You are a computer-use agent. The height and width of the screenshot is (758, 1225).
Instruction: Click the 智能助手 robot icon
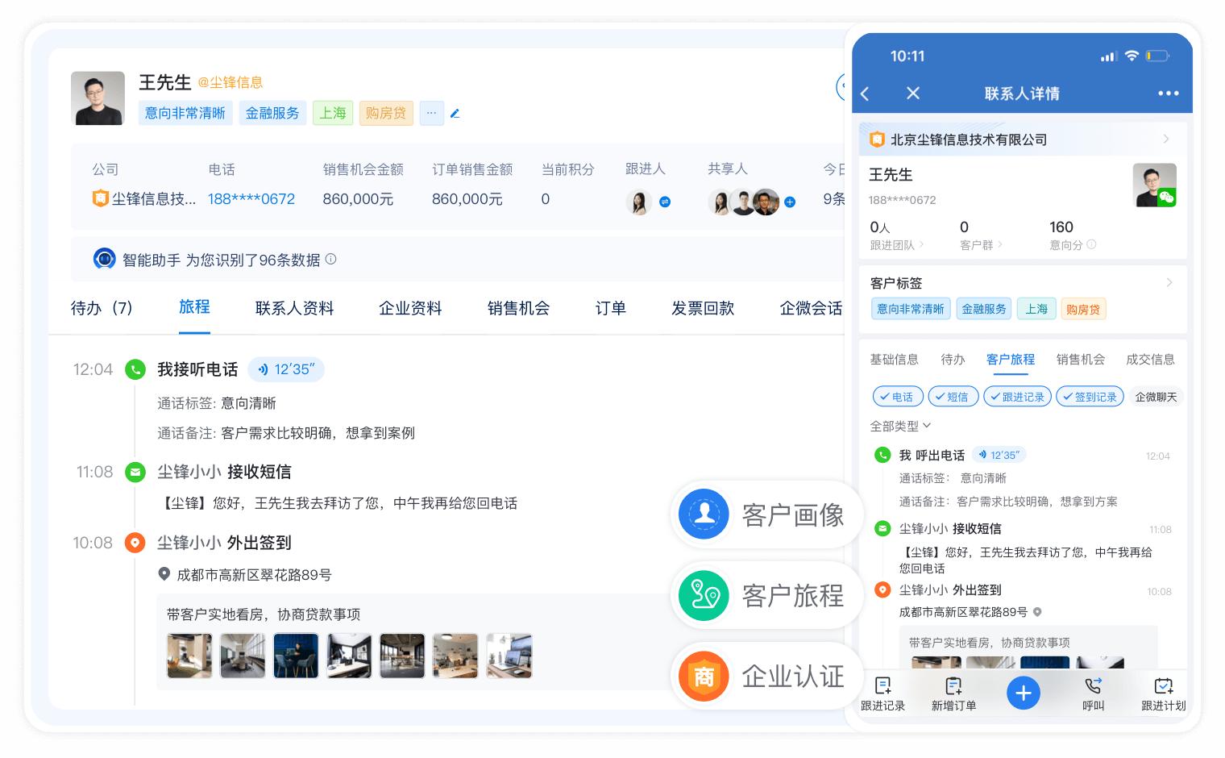pyautogui.click(x=104, y=259)
